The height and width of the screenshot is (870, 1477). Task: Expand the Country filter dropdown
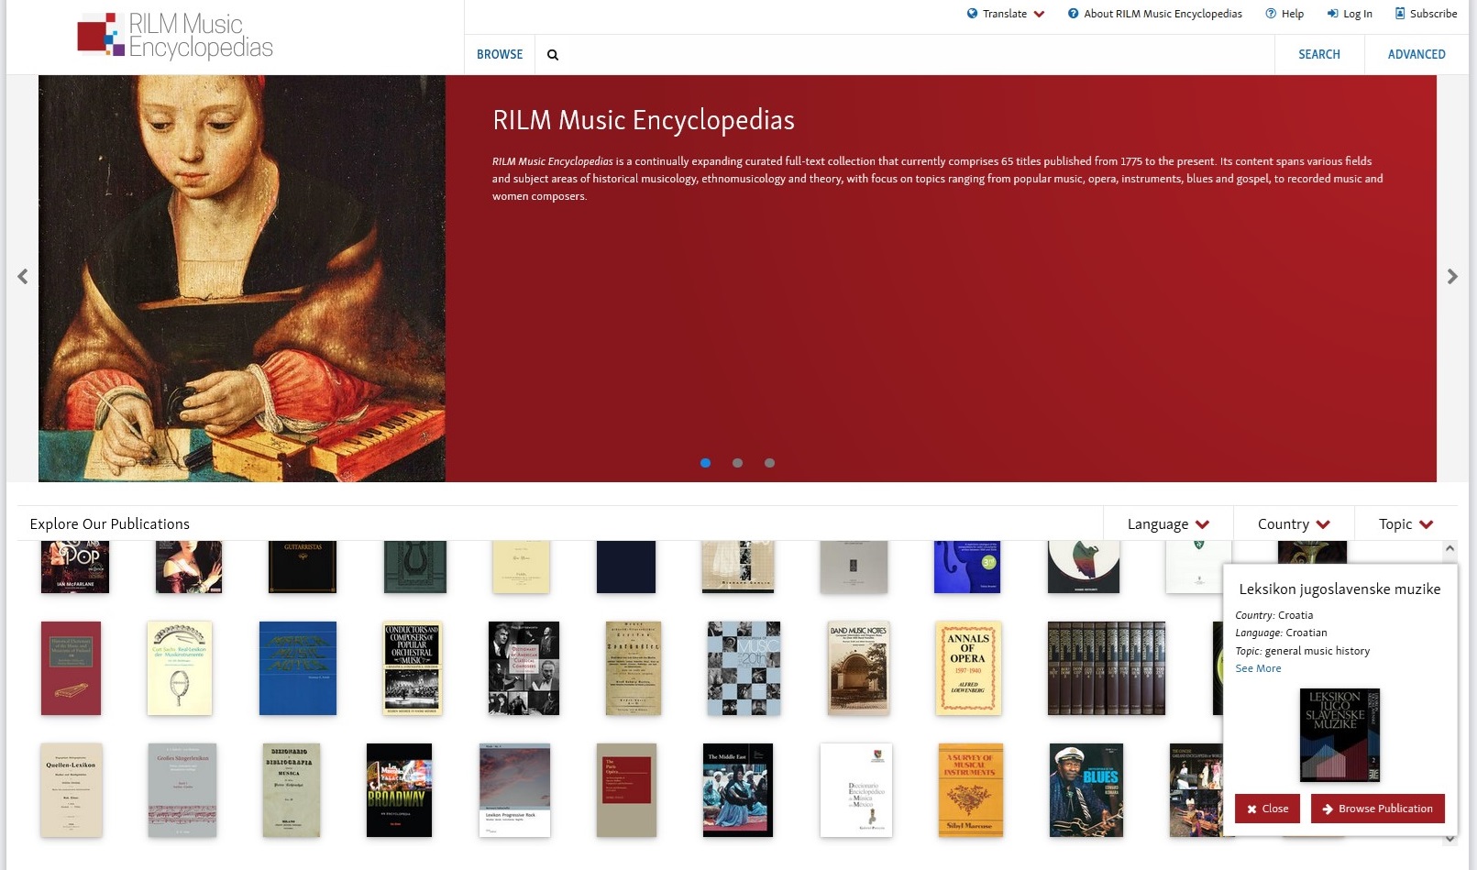pyautogui.click(x=1294, y=524)
